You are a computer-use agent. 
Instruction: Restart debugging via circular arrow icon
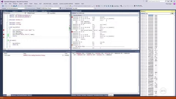coord(99,6)
